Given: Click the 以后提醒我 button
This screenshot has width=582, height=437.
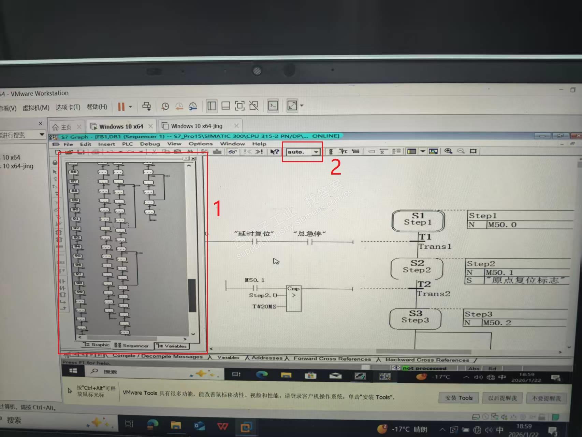Looking at the screenshot, I should tap(502, 398).
